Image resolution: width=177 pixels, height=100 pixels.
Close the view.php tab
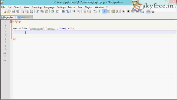point(31,17)
